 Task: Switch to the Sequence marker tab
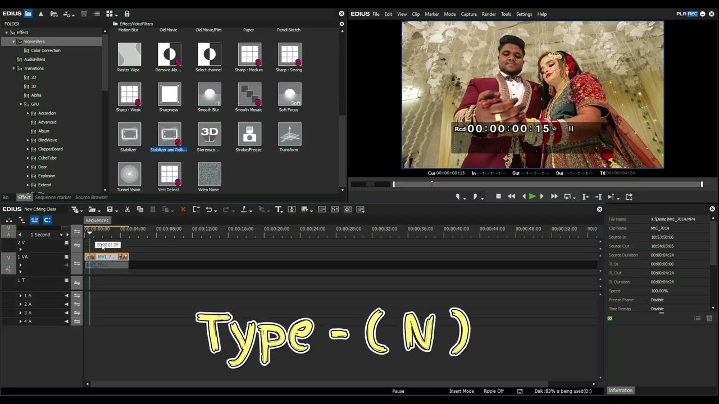[x=53, y=198]
